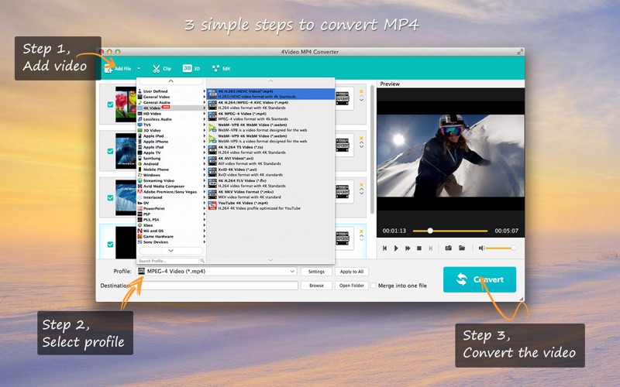Screen dimensions: 620x387
Task: Select 4K H.265/HEVC Video (*.mp4) profile
Action: point(270,94)
